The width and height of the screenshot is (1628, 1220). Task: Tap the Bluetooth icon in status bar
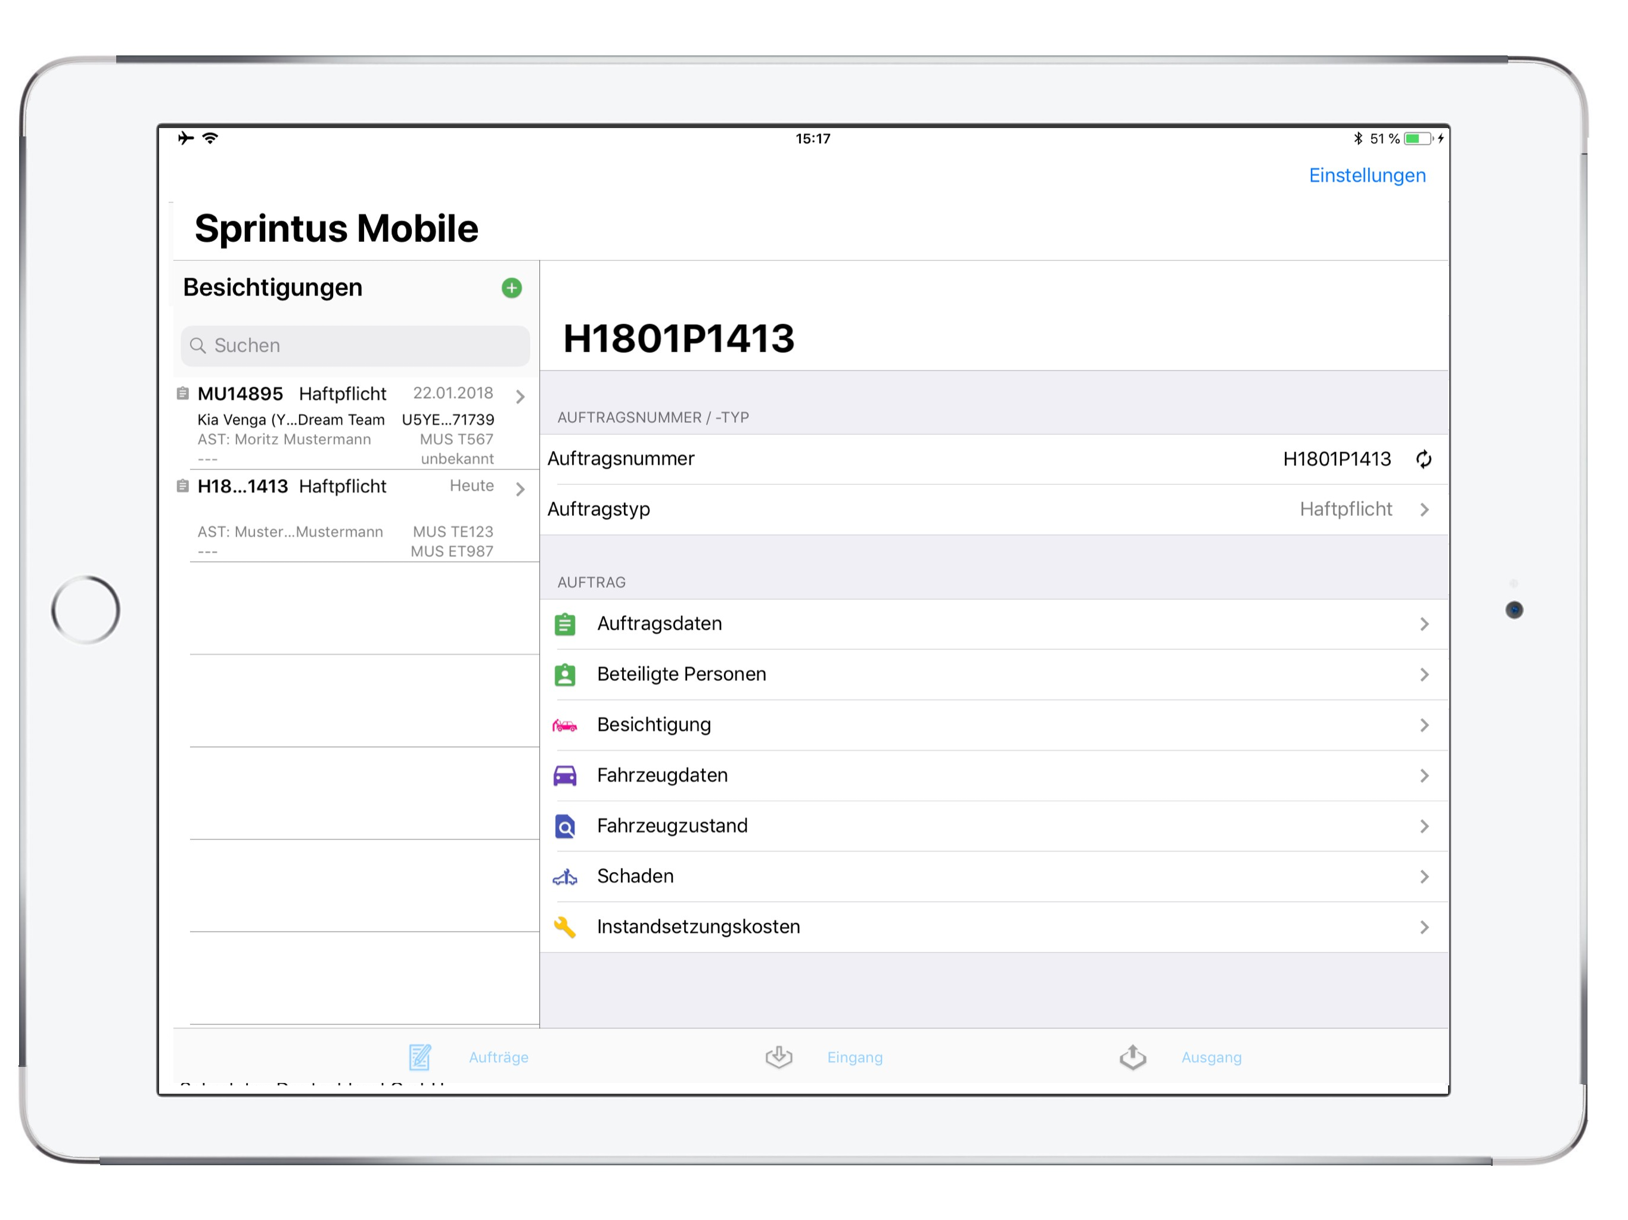click(x=1358, y=138)
